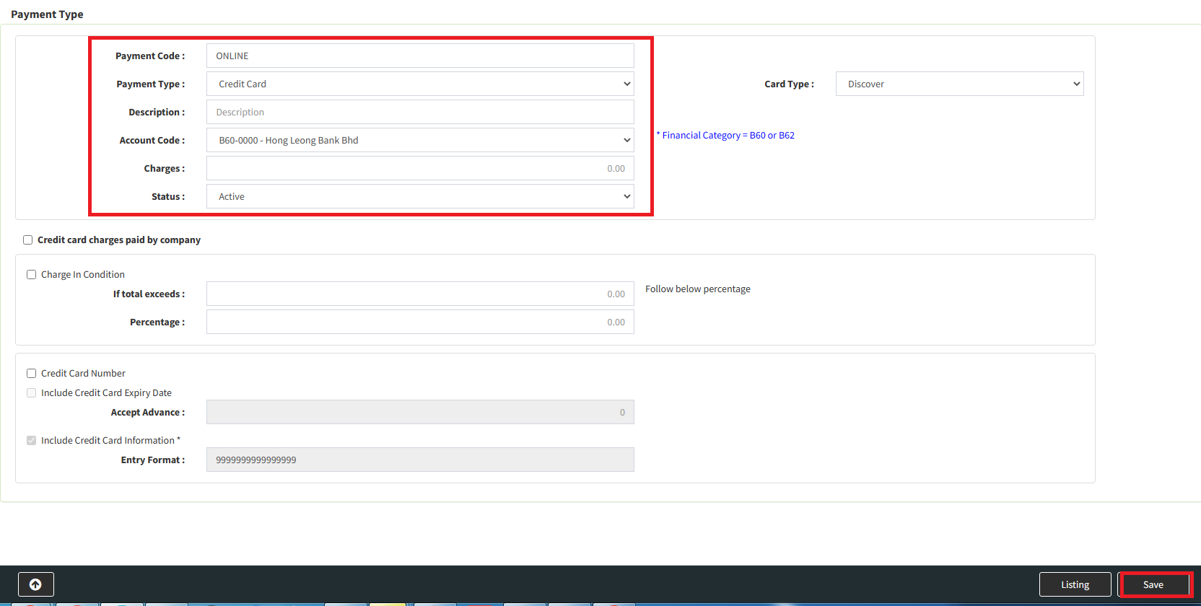Click the Accept Advance field

tap(420, 413)
